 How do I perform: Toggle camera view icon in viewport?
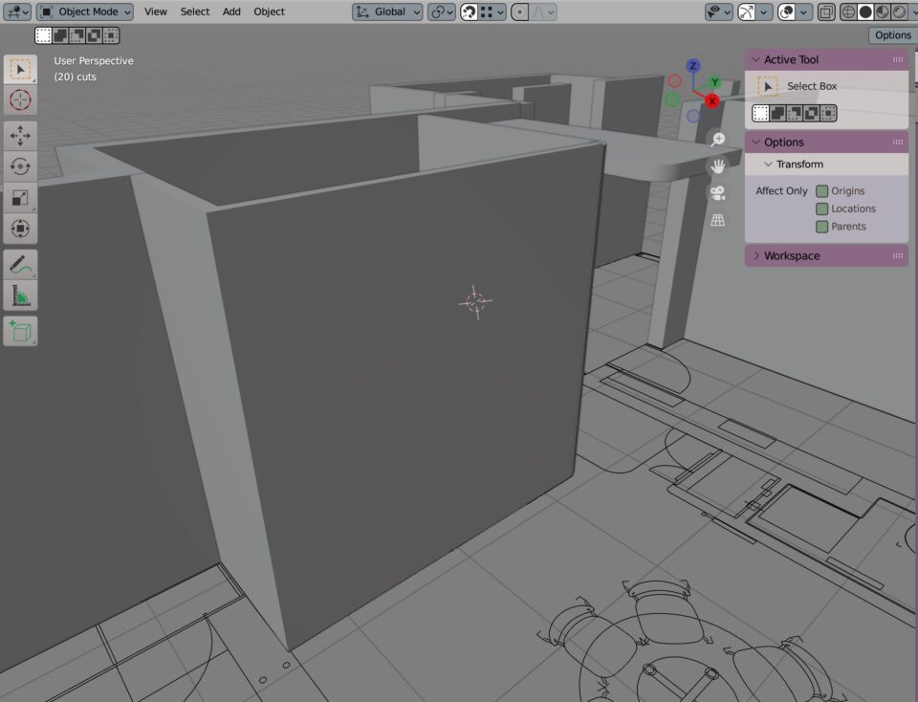[717, 193]
